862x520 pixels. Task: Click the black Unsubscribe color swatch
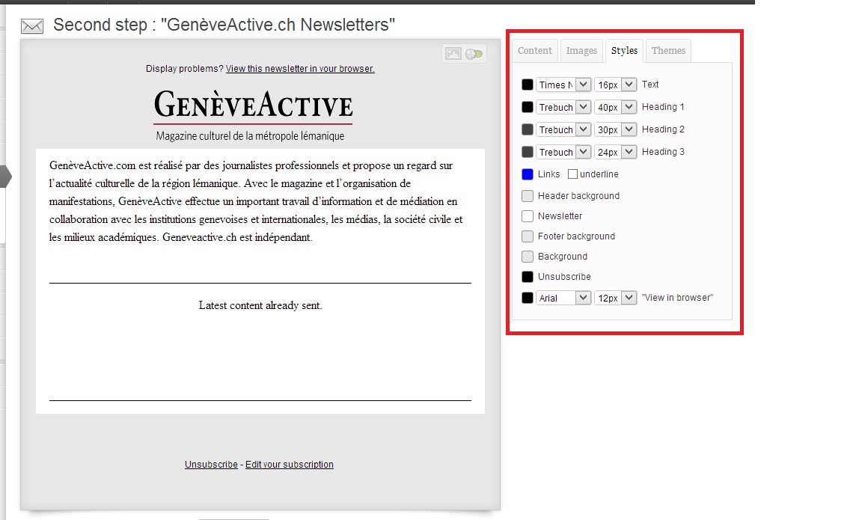pos(528,277)
